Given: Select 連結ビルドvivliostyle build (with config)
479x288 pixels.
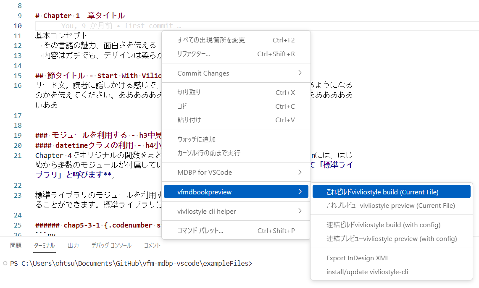Looking at the screenshot, I should [x=391, y=225].
